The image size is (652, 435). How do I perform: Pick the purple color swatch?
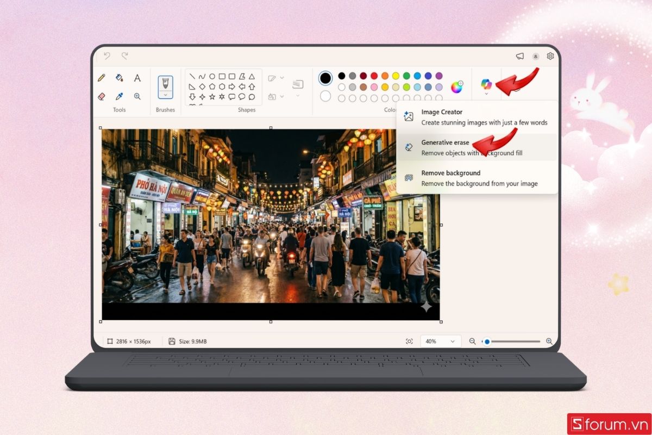click(439, 76)
